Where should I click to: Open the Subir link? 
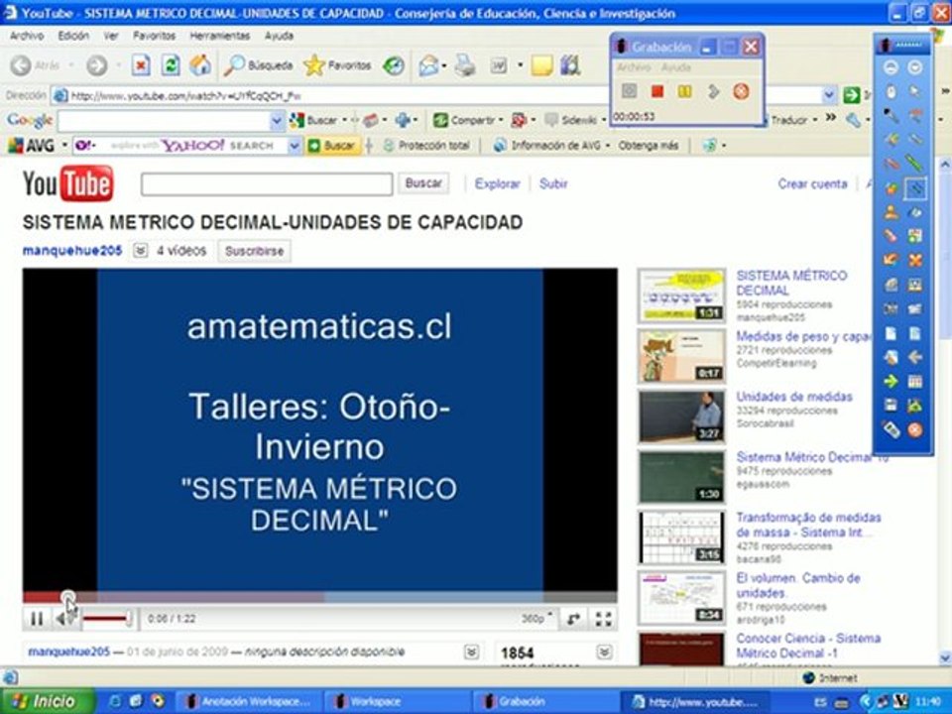pos(553,184)
